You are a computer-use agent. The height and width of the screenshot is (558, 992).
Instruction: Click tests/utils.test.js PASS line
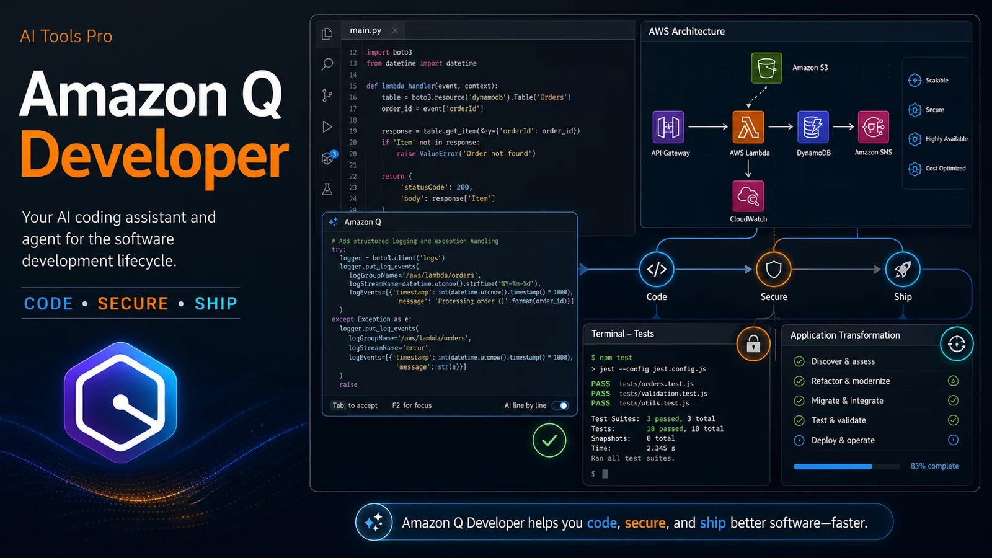point(640,403)
